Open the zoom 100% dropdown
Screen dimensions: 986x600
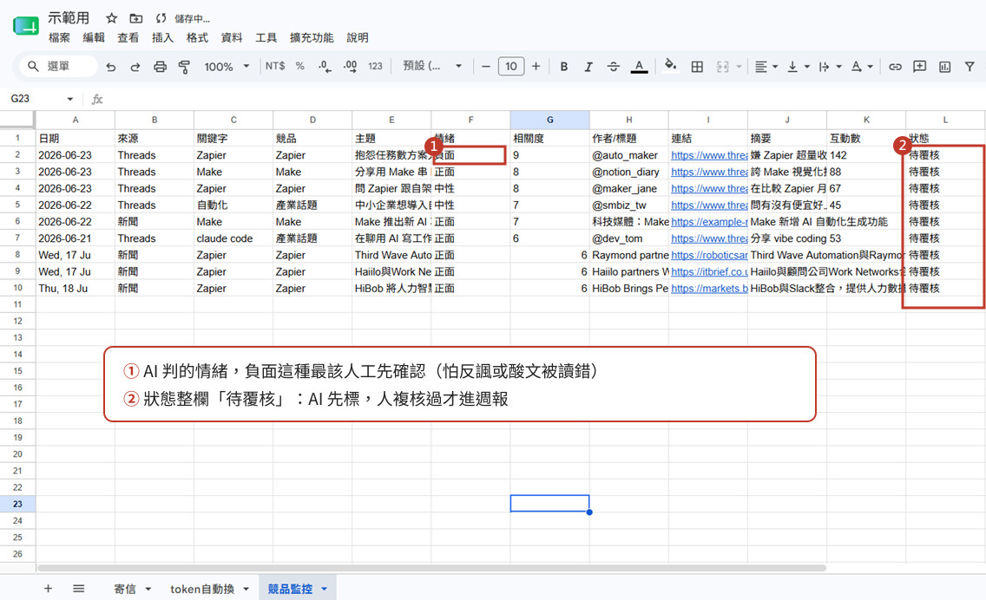click(x=227, y=66)
